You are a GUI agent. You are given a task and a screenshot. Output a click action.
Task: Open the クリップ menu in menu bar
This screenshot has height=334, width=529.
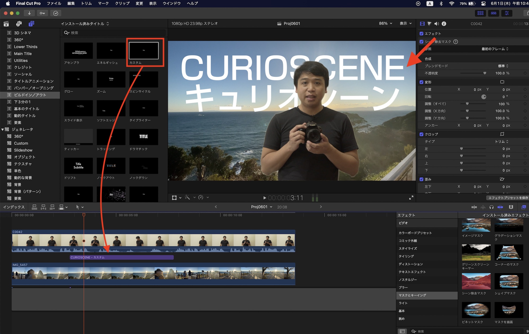(122, 3)
